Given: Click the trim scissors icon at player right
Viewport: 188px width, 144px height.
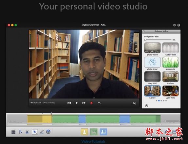Looking at the screenshot, I should click(x=134, y=103).
